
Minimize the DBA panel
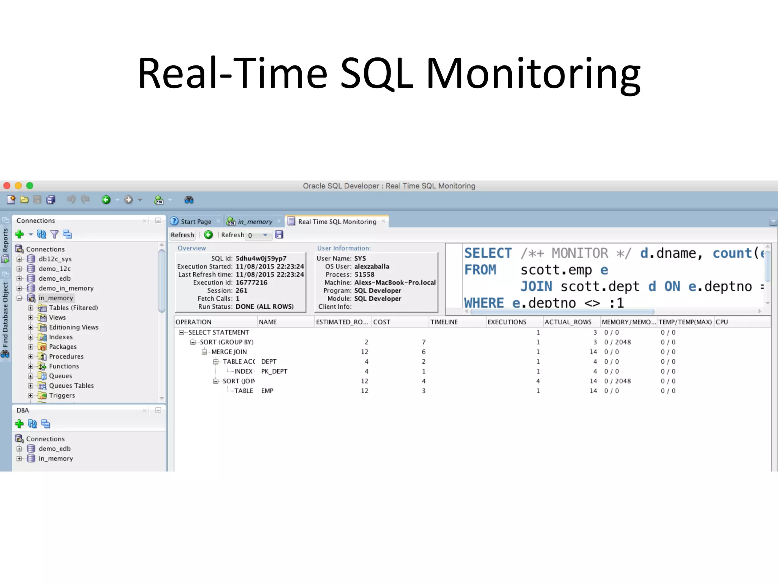pyautogui.click(x=158, y=410)
